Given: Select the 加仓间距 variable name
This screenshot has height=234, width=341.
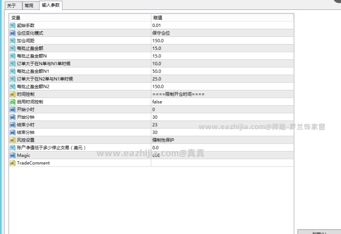Looking at the screenshot, I should pos(26,40).
